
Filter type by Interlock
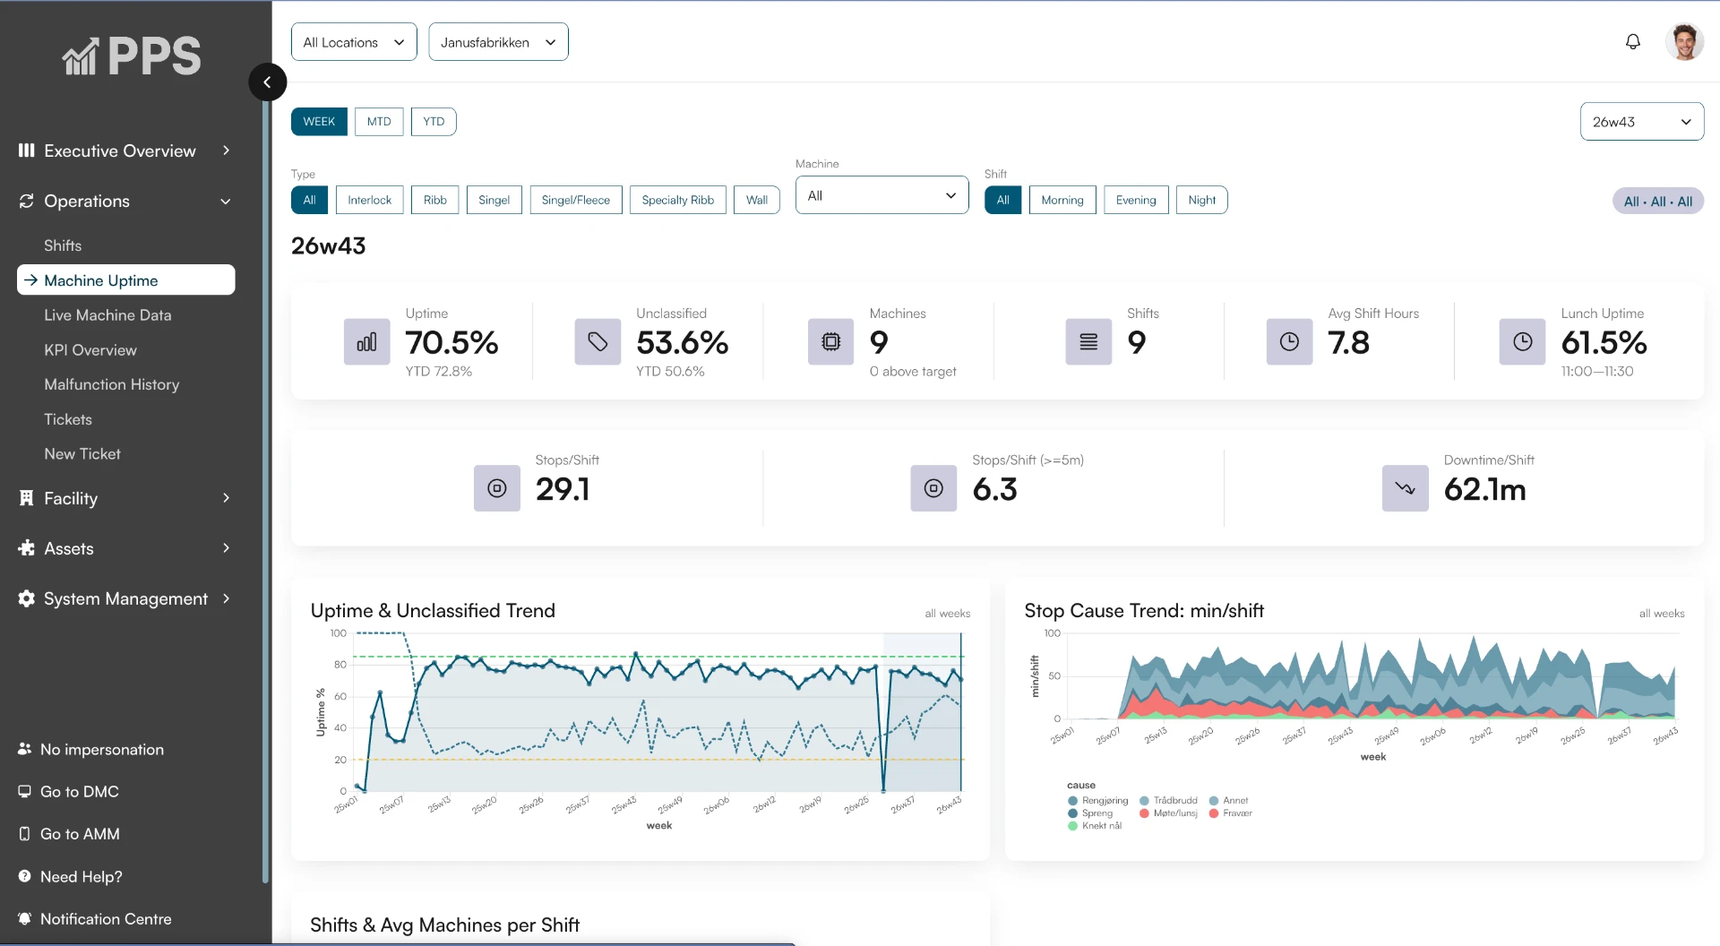pos(370,200)
